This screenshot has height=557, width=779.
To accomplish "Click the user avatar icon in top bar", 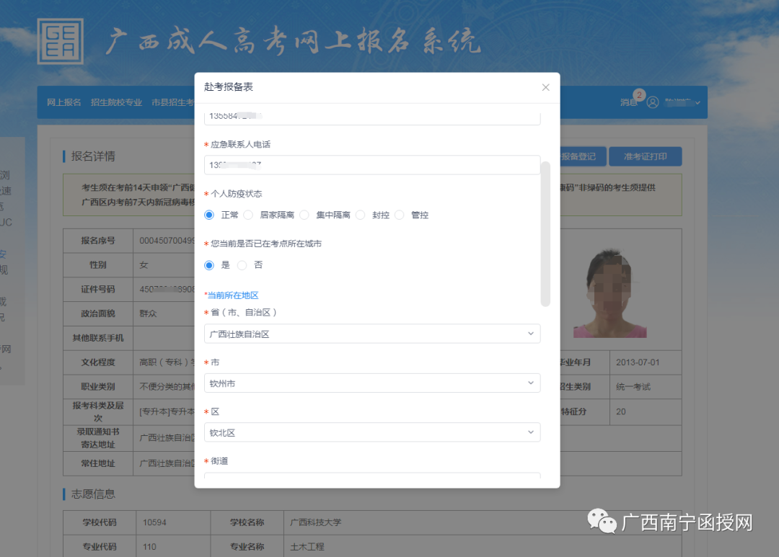I will pyautogui.click(x=652, y=102).
